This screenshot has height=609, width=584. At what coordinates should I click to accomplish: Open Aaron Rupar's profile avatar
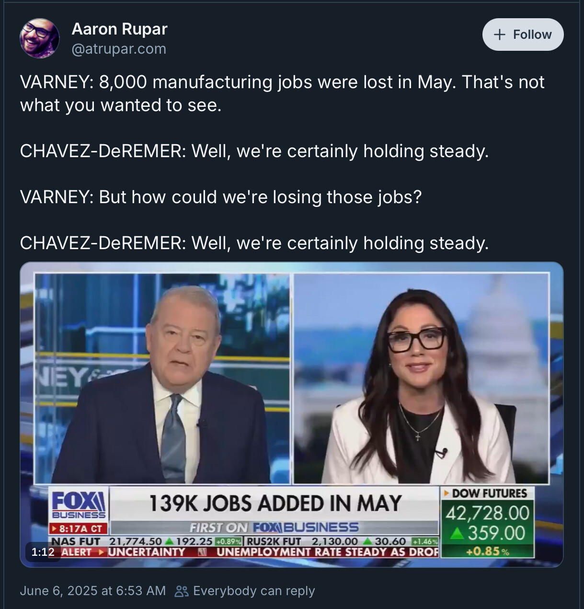[x=40, y=38]
